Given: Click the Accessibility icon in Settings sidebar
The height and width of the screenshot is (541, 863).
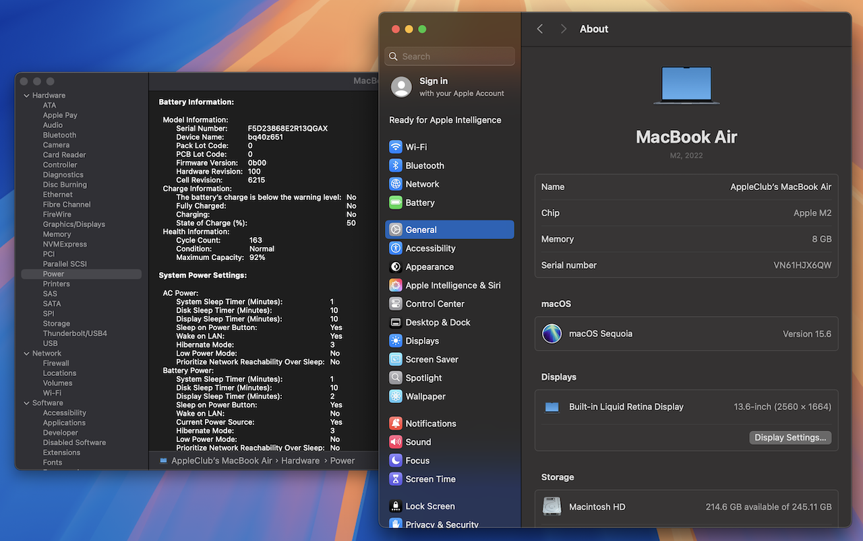Looking at the screenshot, I should click(x=396, y=249).
